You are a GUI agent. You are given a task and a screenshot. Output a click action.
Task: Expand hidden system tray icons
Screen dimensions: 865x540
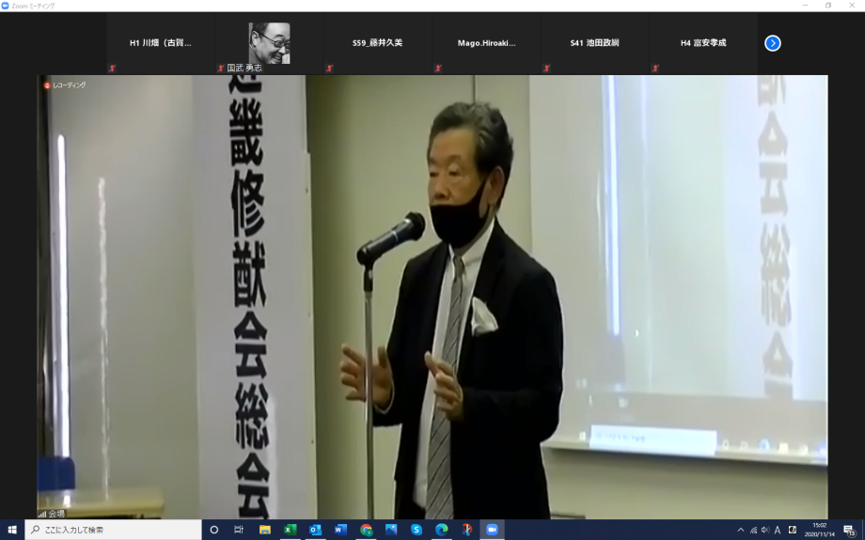[x=740, y=530]
